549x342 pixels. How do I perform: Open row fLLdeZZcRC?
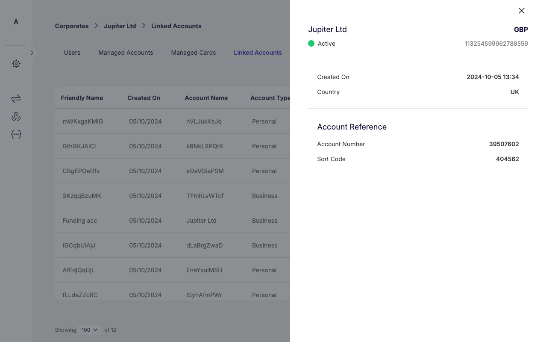(x=173, y=292)
